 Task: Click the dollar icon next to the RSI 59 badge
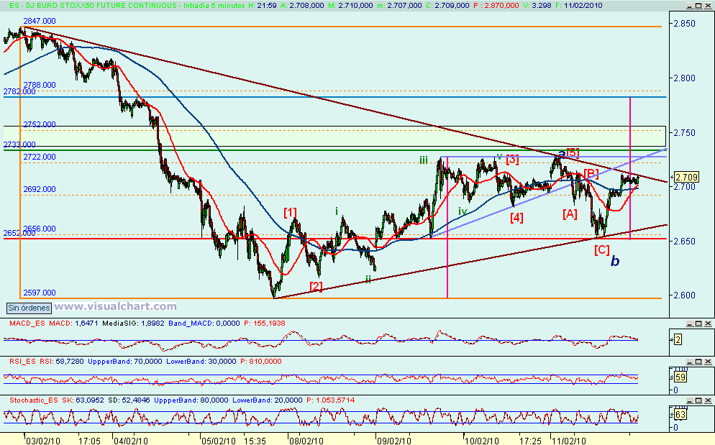(x=671, y=377)
